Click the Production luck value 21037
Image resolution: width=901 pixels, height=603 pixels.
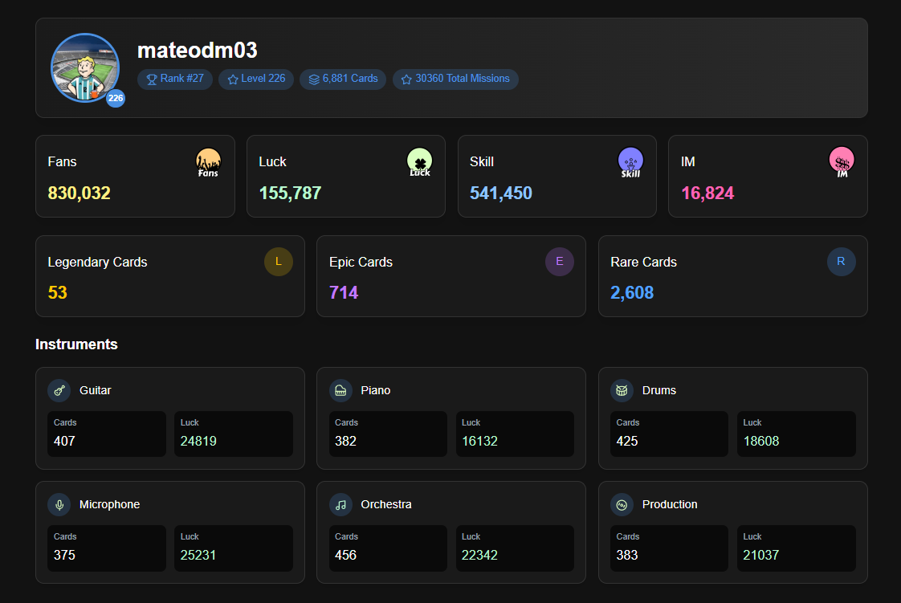click(761, 556)
